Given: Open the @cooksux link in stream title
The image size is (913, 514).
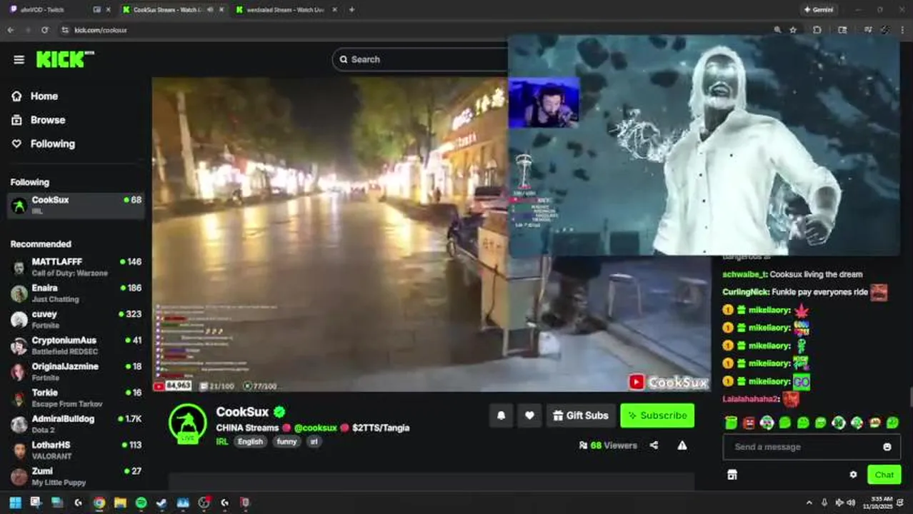Looking at the screenshot, I should coord(315,428).
